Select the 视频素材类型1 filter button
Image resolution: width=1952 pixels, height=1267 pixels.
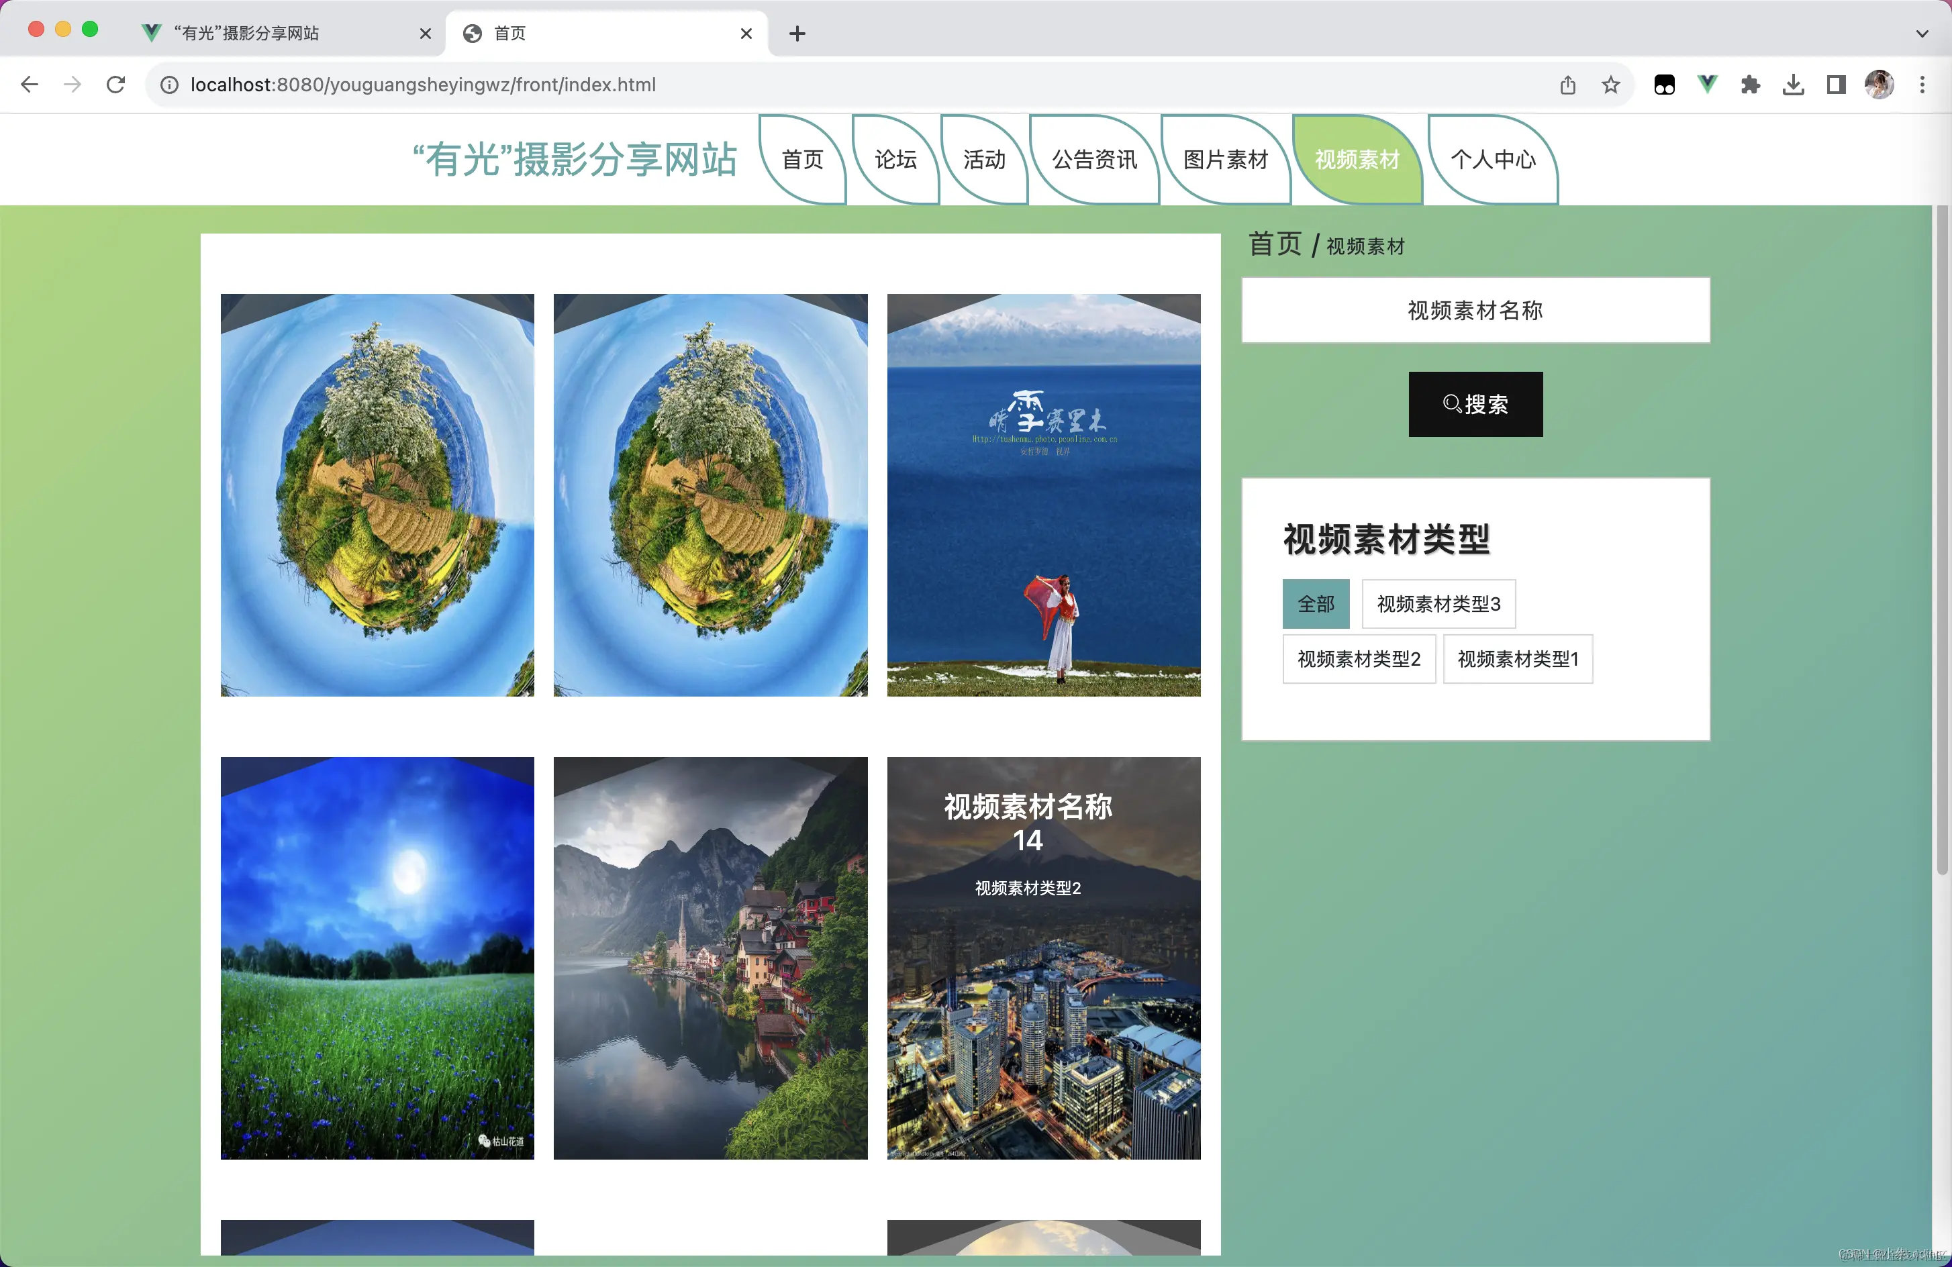[1517, 658]
